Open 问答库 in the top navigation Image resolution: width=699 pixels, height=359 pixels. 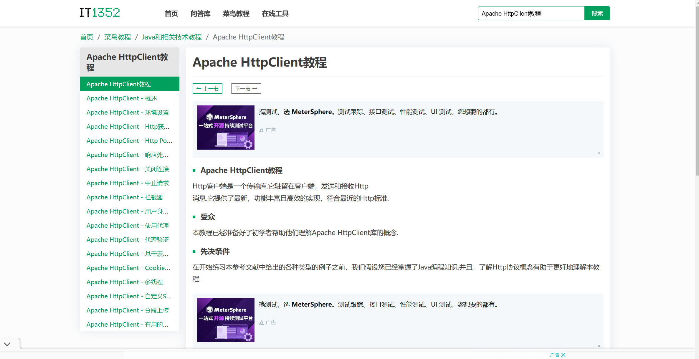[200, 14]
